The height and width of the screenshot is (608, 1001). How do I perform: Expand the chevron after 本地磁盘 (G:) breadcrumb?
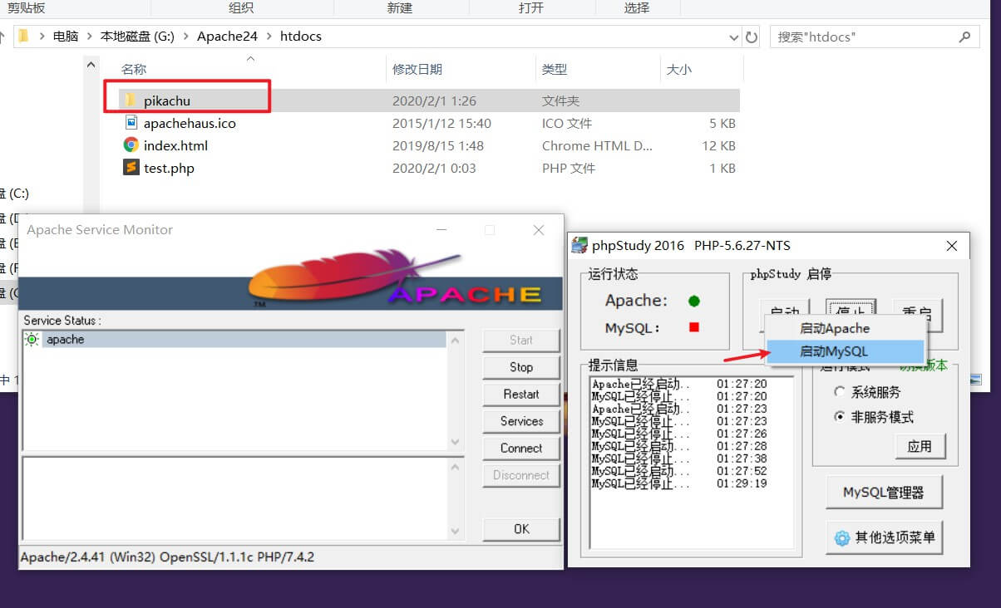point(186,37)
